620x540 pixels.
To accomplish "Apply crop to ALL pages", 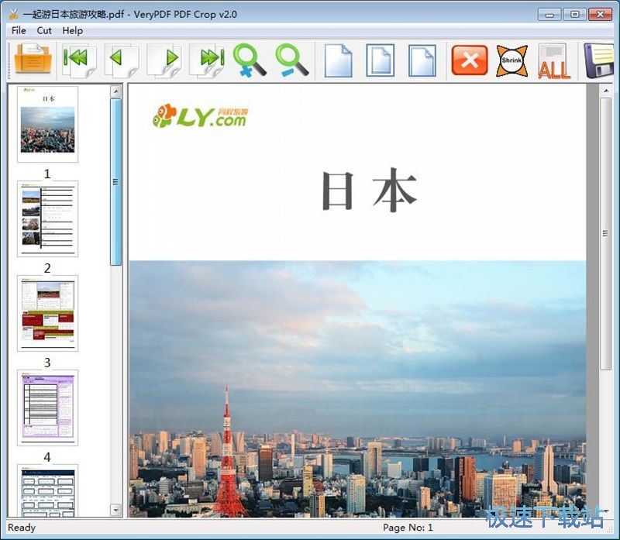I will click(x=554, y=60).
